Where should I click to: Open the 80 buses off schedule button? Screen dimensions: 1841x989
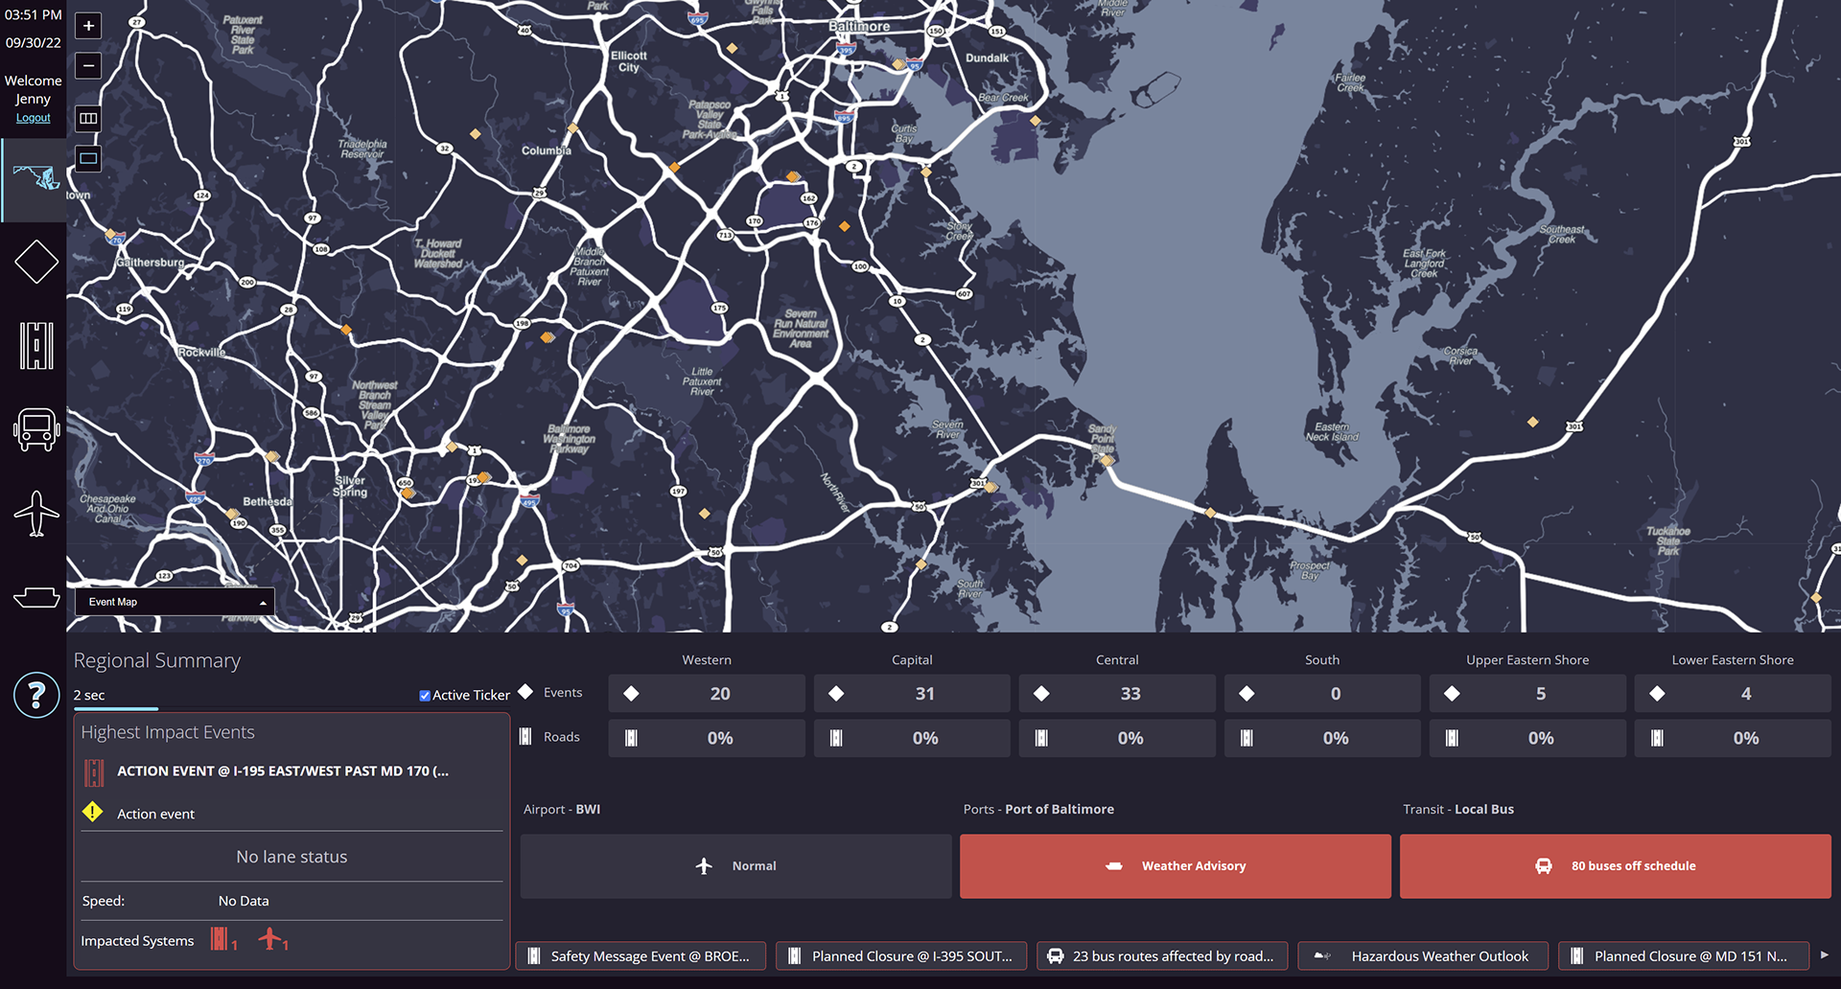click(x=1615, y=865)
